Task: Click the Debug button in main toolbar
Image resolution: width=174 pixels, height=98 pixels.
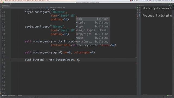Action: point(170,4)
